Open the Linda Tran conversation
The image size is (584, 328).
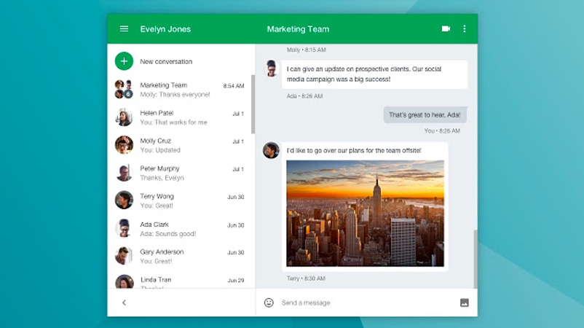(x=179, y=280)
